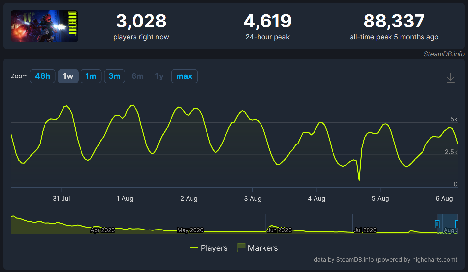Screen dimensions: 468x272
Task: Set chart zoom to 48h
Action: click(x=43, y=76)
